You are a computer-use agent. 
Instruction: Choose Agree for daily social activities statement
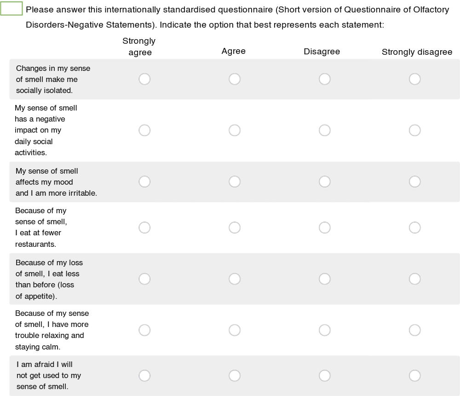pyautogui.click(x=235, y=130)
